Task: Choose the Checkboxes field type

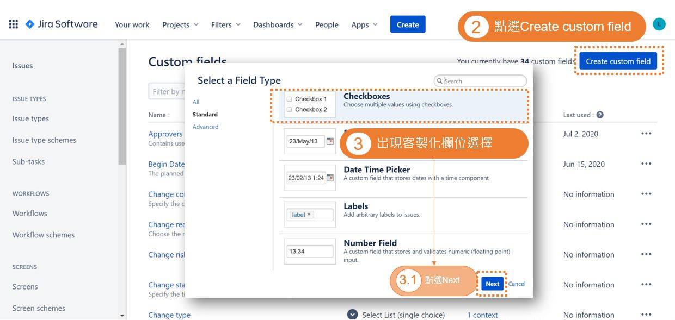Action: point(403,105)
